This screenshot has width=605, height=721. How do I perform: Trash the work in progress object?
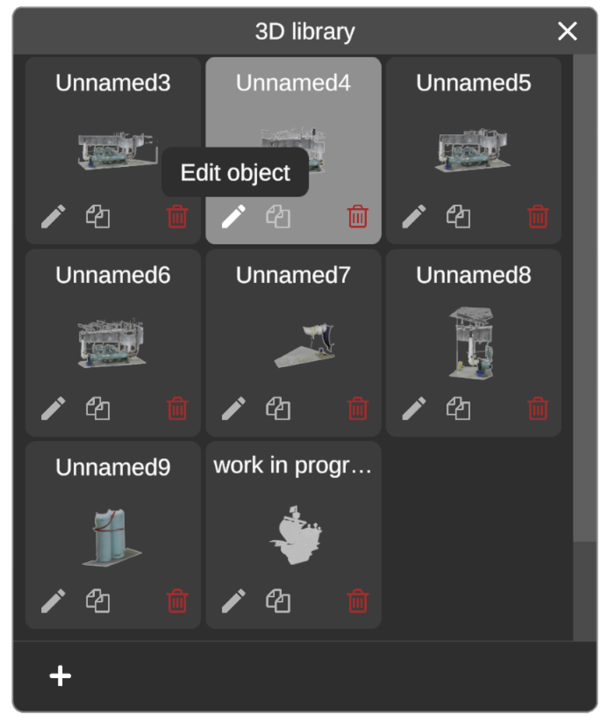click(358, 601)
